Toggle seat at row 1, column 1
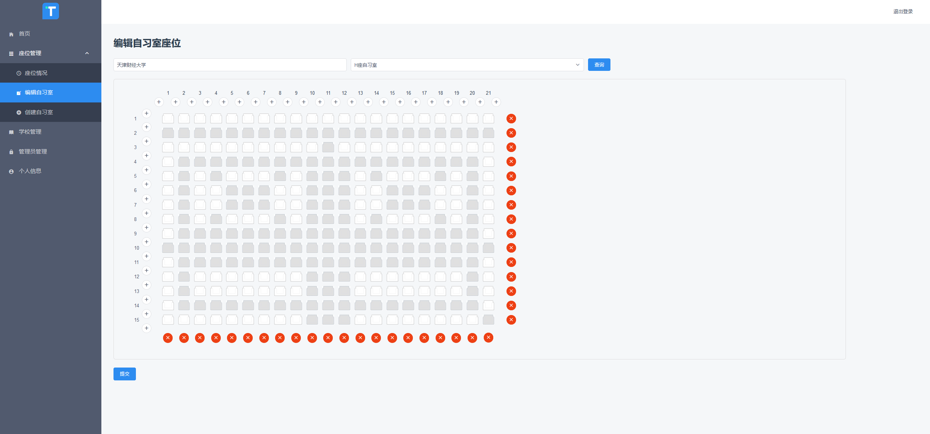Image resolution: width=930 pixels, height=434 pixels. 168,119
